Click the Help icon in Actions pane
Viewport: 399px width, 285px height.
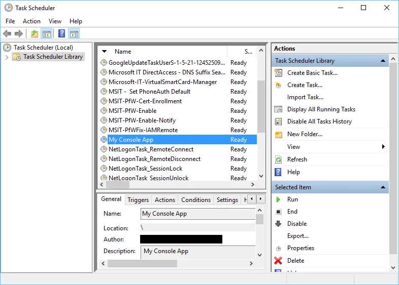278,172
